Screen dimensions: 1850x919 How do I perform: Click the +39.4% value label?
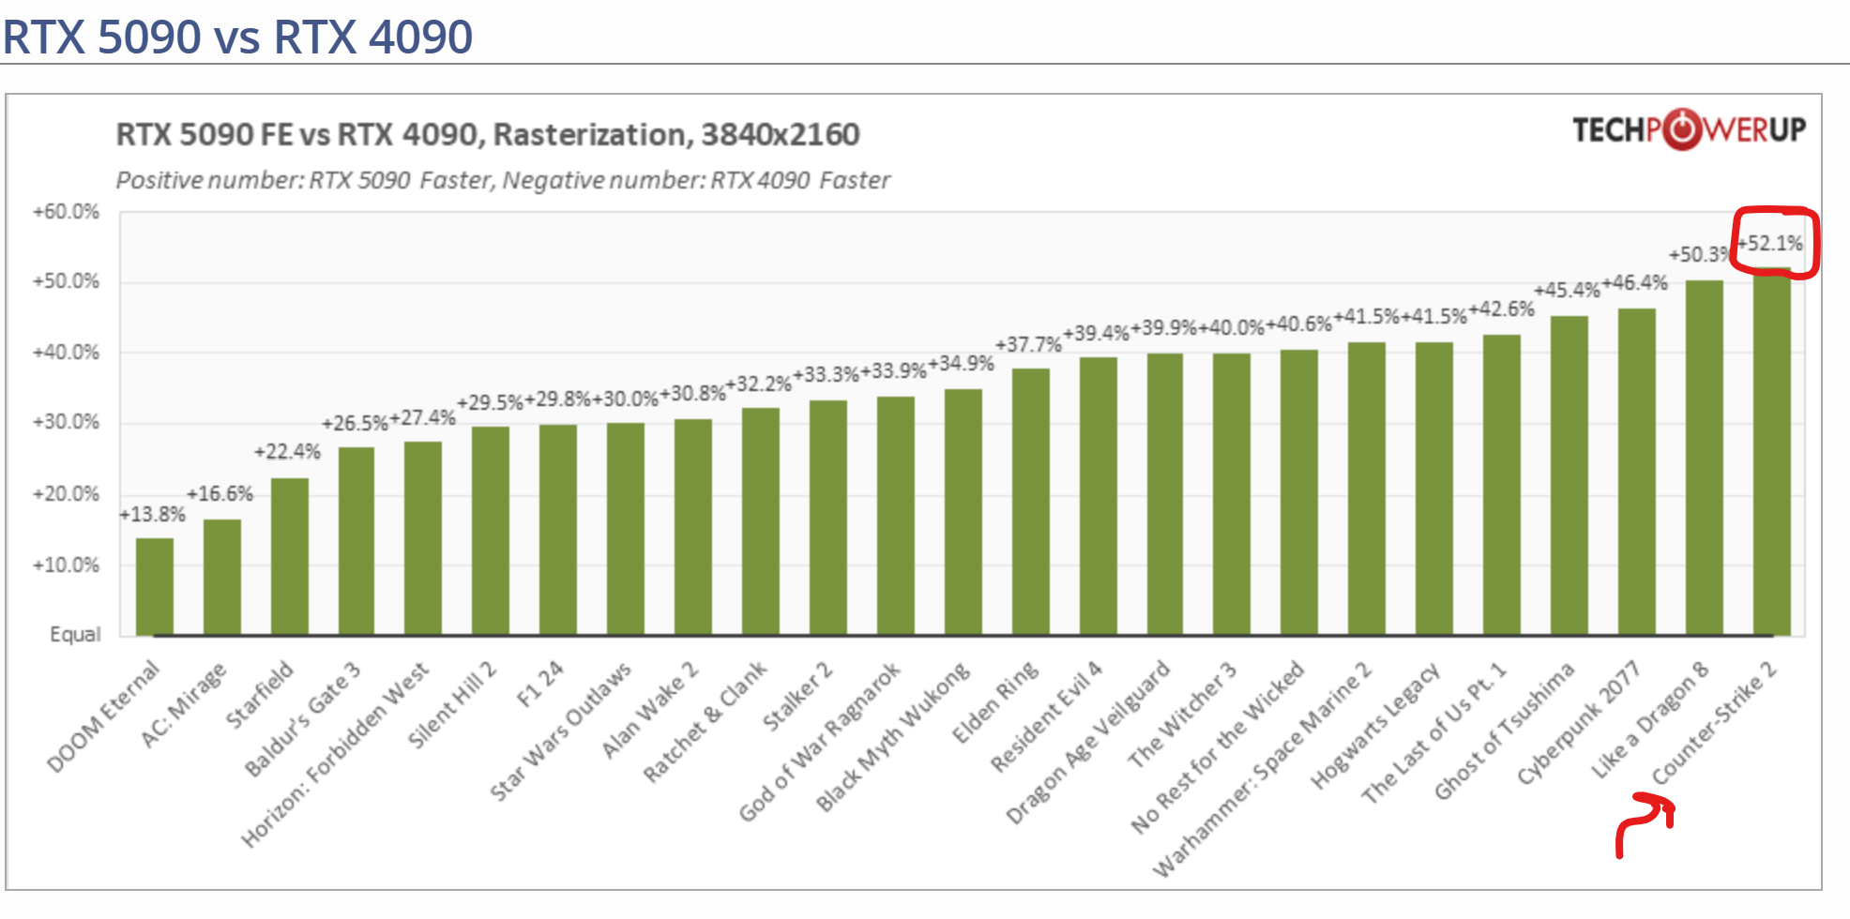1096,333
